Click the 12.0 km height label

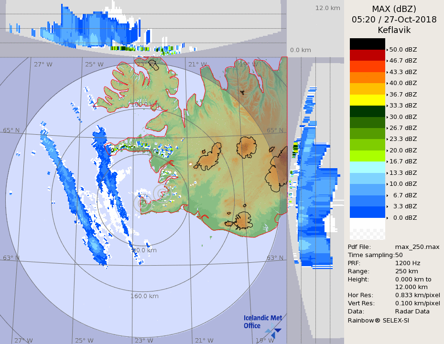point(327,8)
